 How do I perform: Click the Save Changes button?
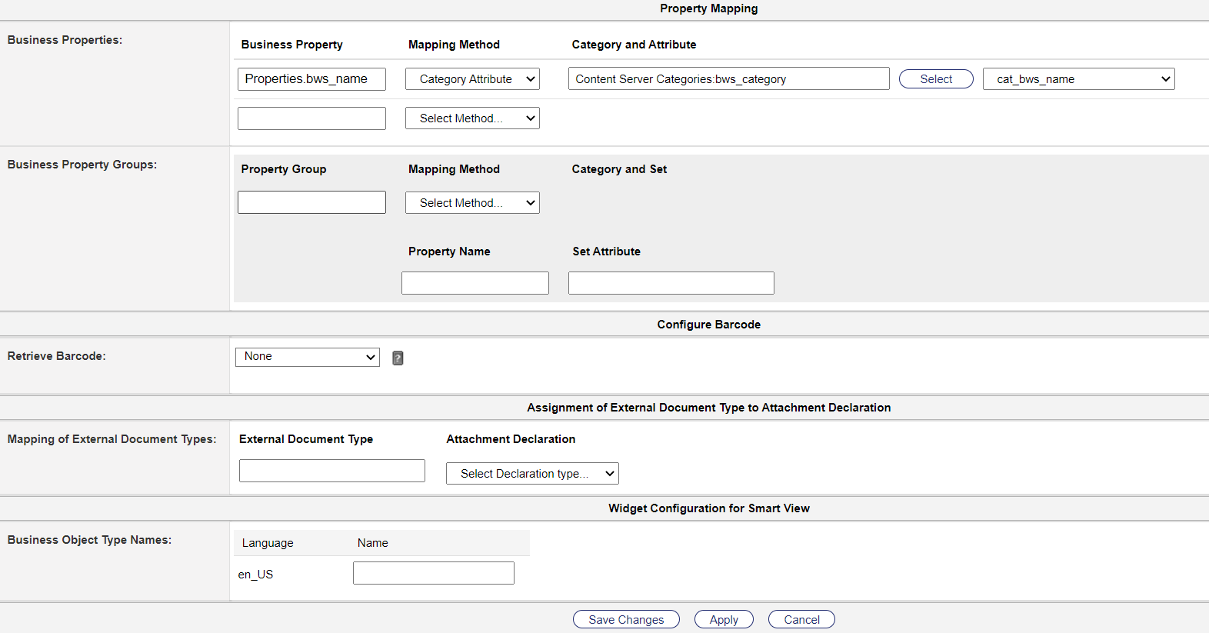[x=626, y=620]
